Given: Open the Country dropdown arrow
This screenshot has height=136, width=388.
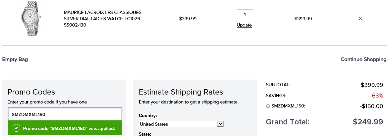Looking at the screenshot, I should tap(220, 124).
